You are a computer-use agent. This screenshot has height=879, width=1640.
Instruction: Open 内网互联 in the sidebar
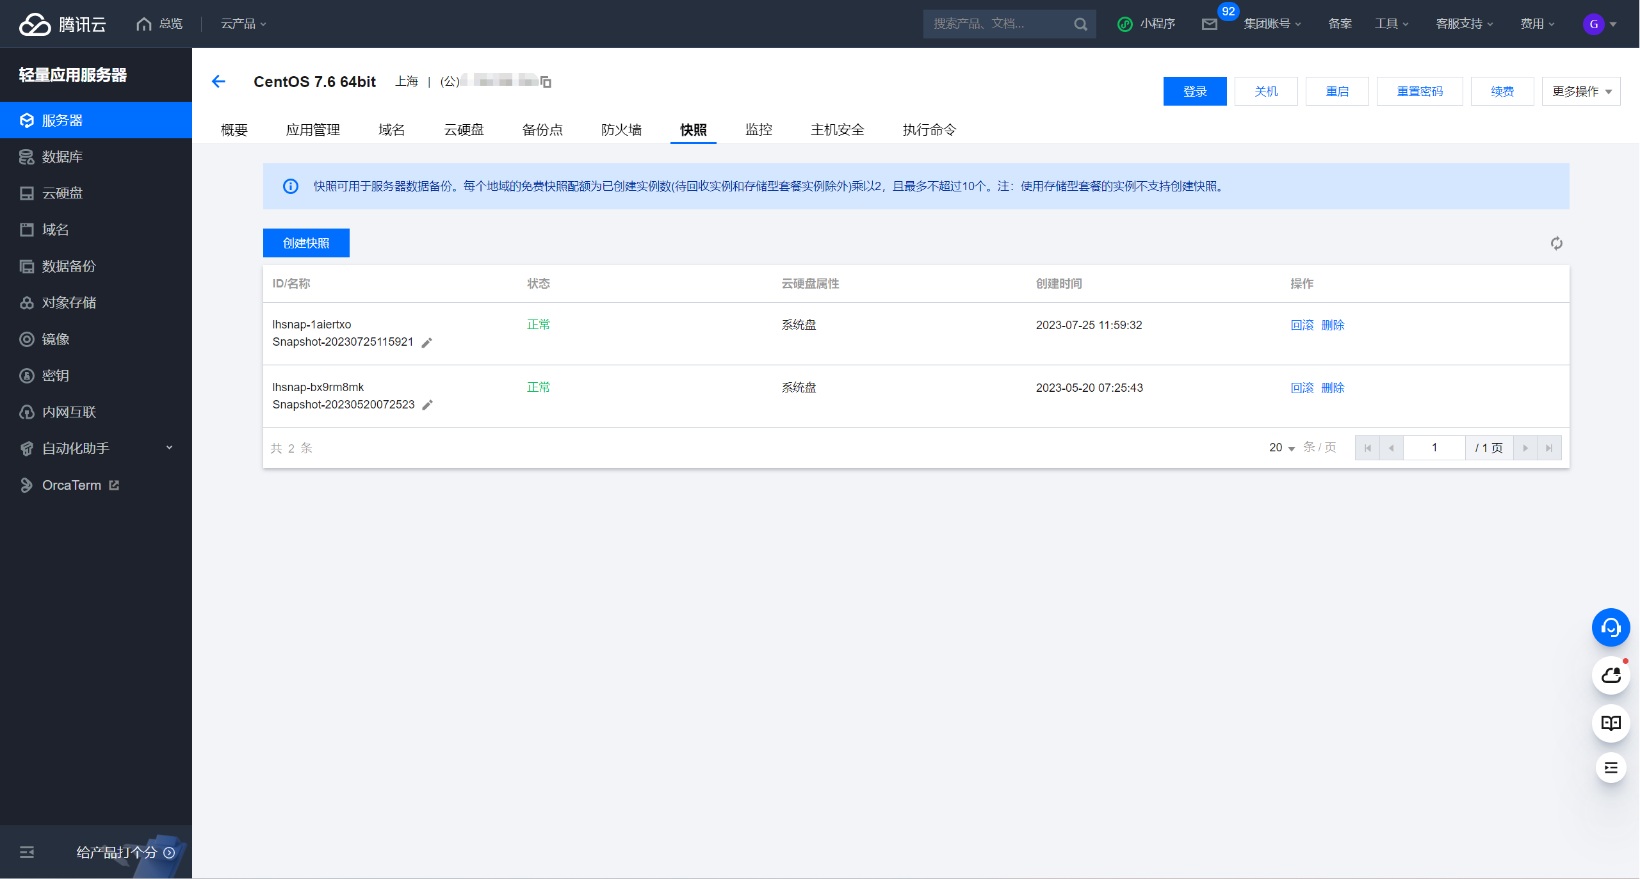coord(96,412)
